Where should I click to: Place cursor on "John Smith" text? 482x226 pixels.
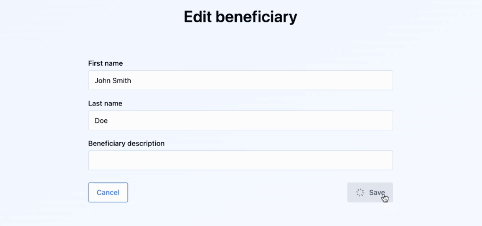[113, 81]
